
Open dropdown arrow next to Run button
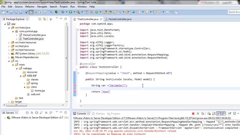(x=74, y=12)
